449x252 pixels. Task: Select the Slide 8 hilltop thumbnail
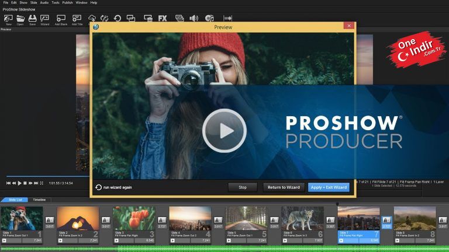click(415, 218)
